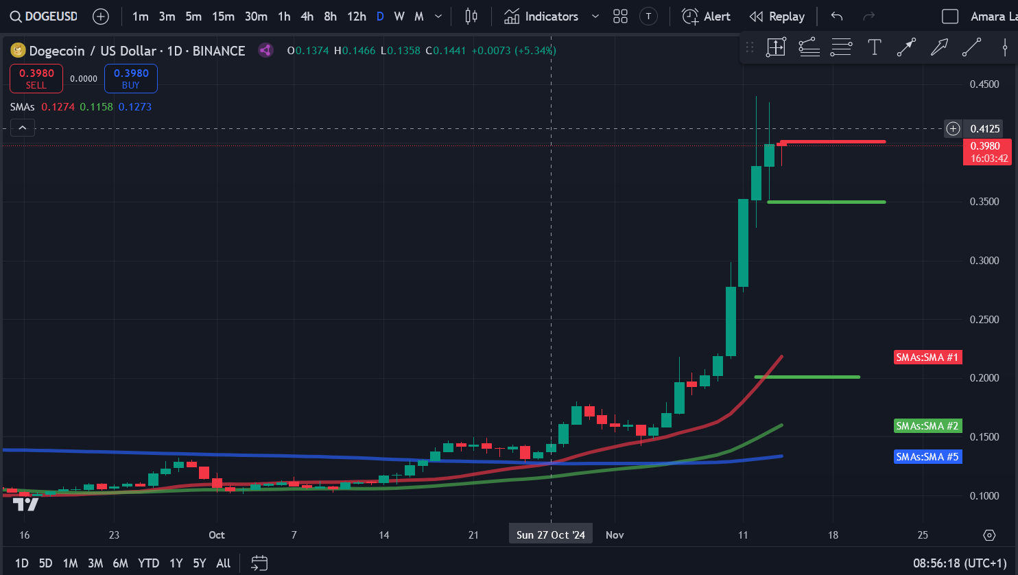Open the candlestick chart type selector

click(x=471, y=16)
